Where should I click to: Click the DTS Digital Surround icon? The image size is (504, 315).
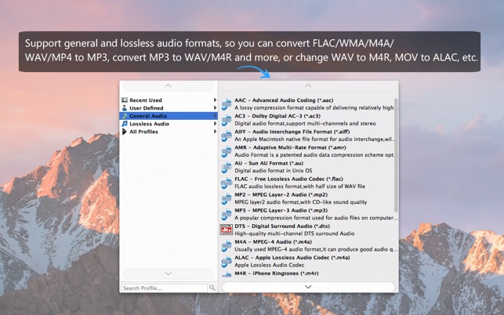coord(227,230)
